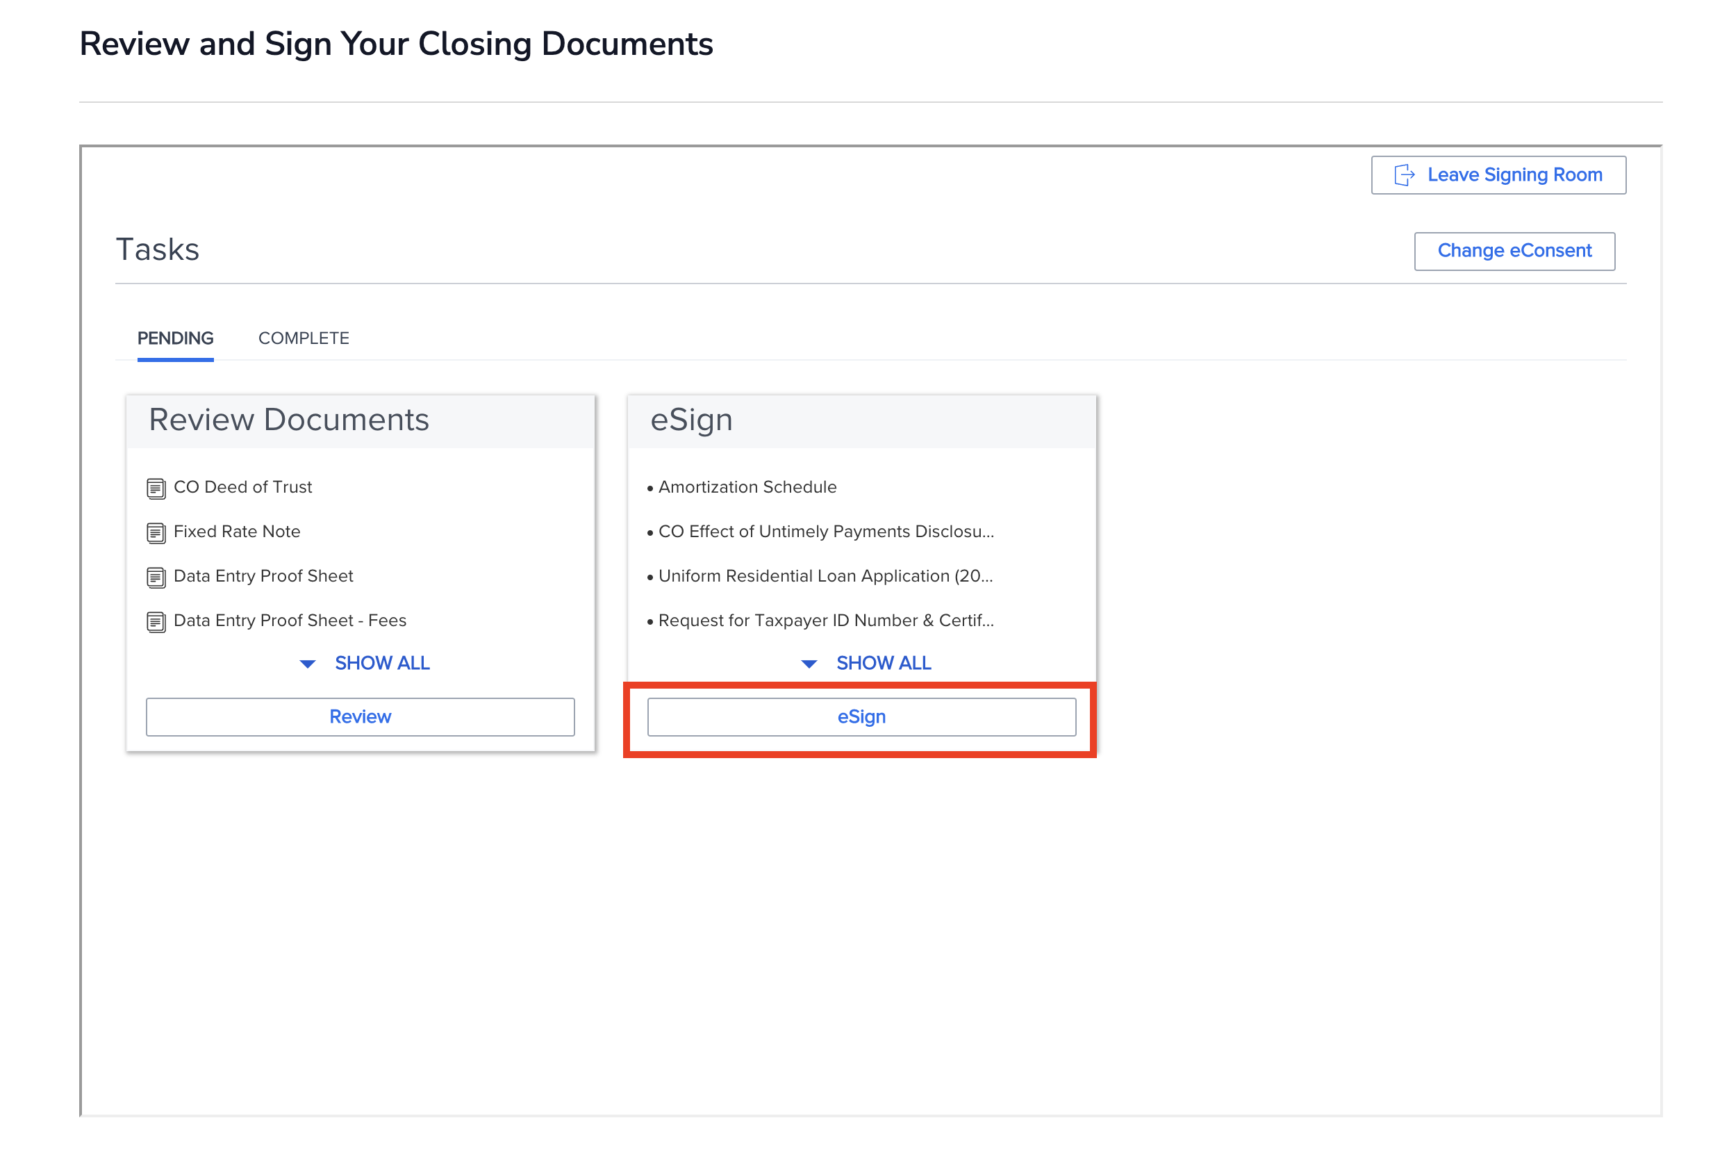Select the PENDING tab
This screenshot has width=1713, height=1166.
(x=176, y=338)
